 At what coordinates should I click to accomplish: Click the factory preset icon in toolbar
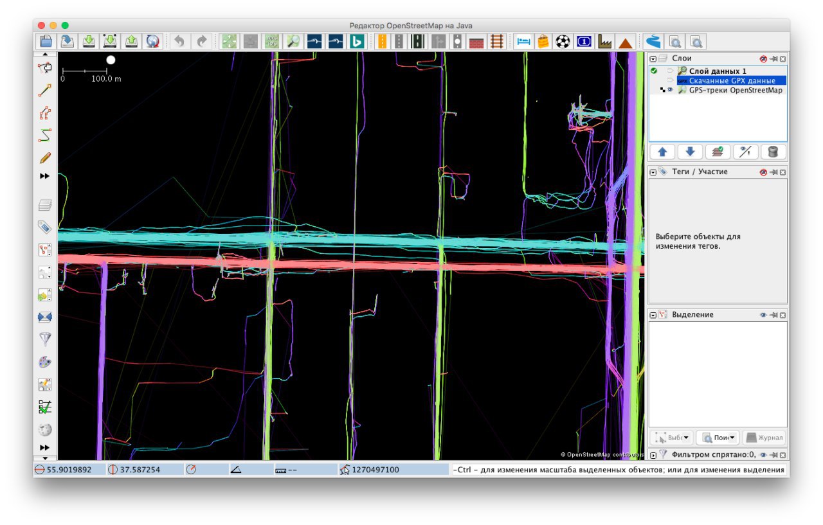[604, 42]
